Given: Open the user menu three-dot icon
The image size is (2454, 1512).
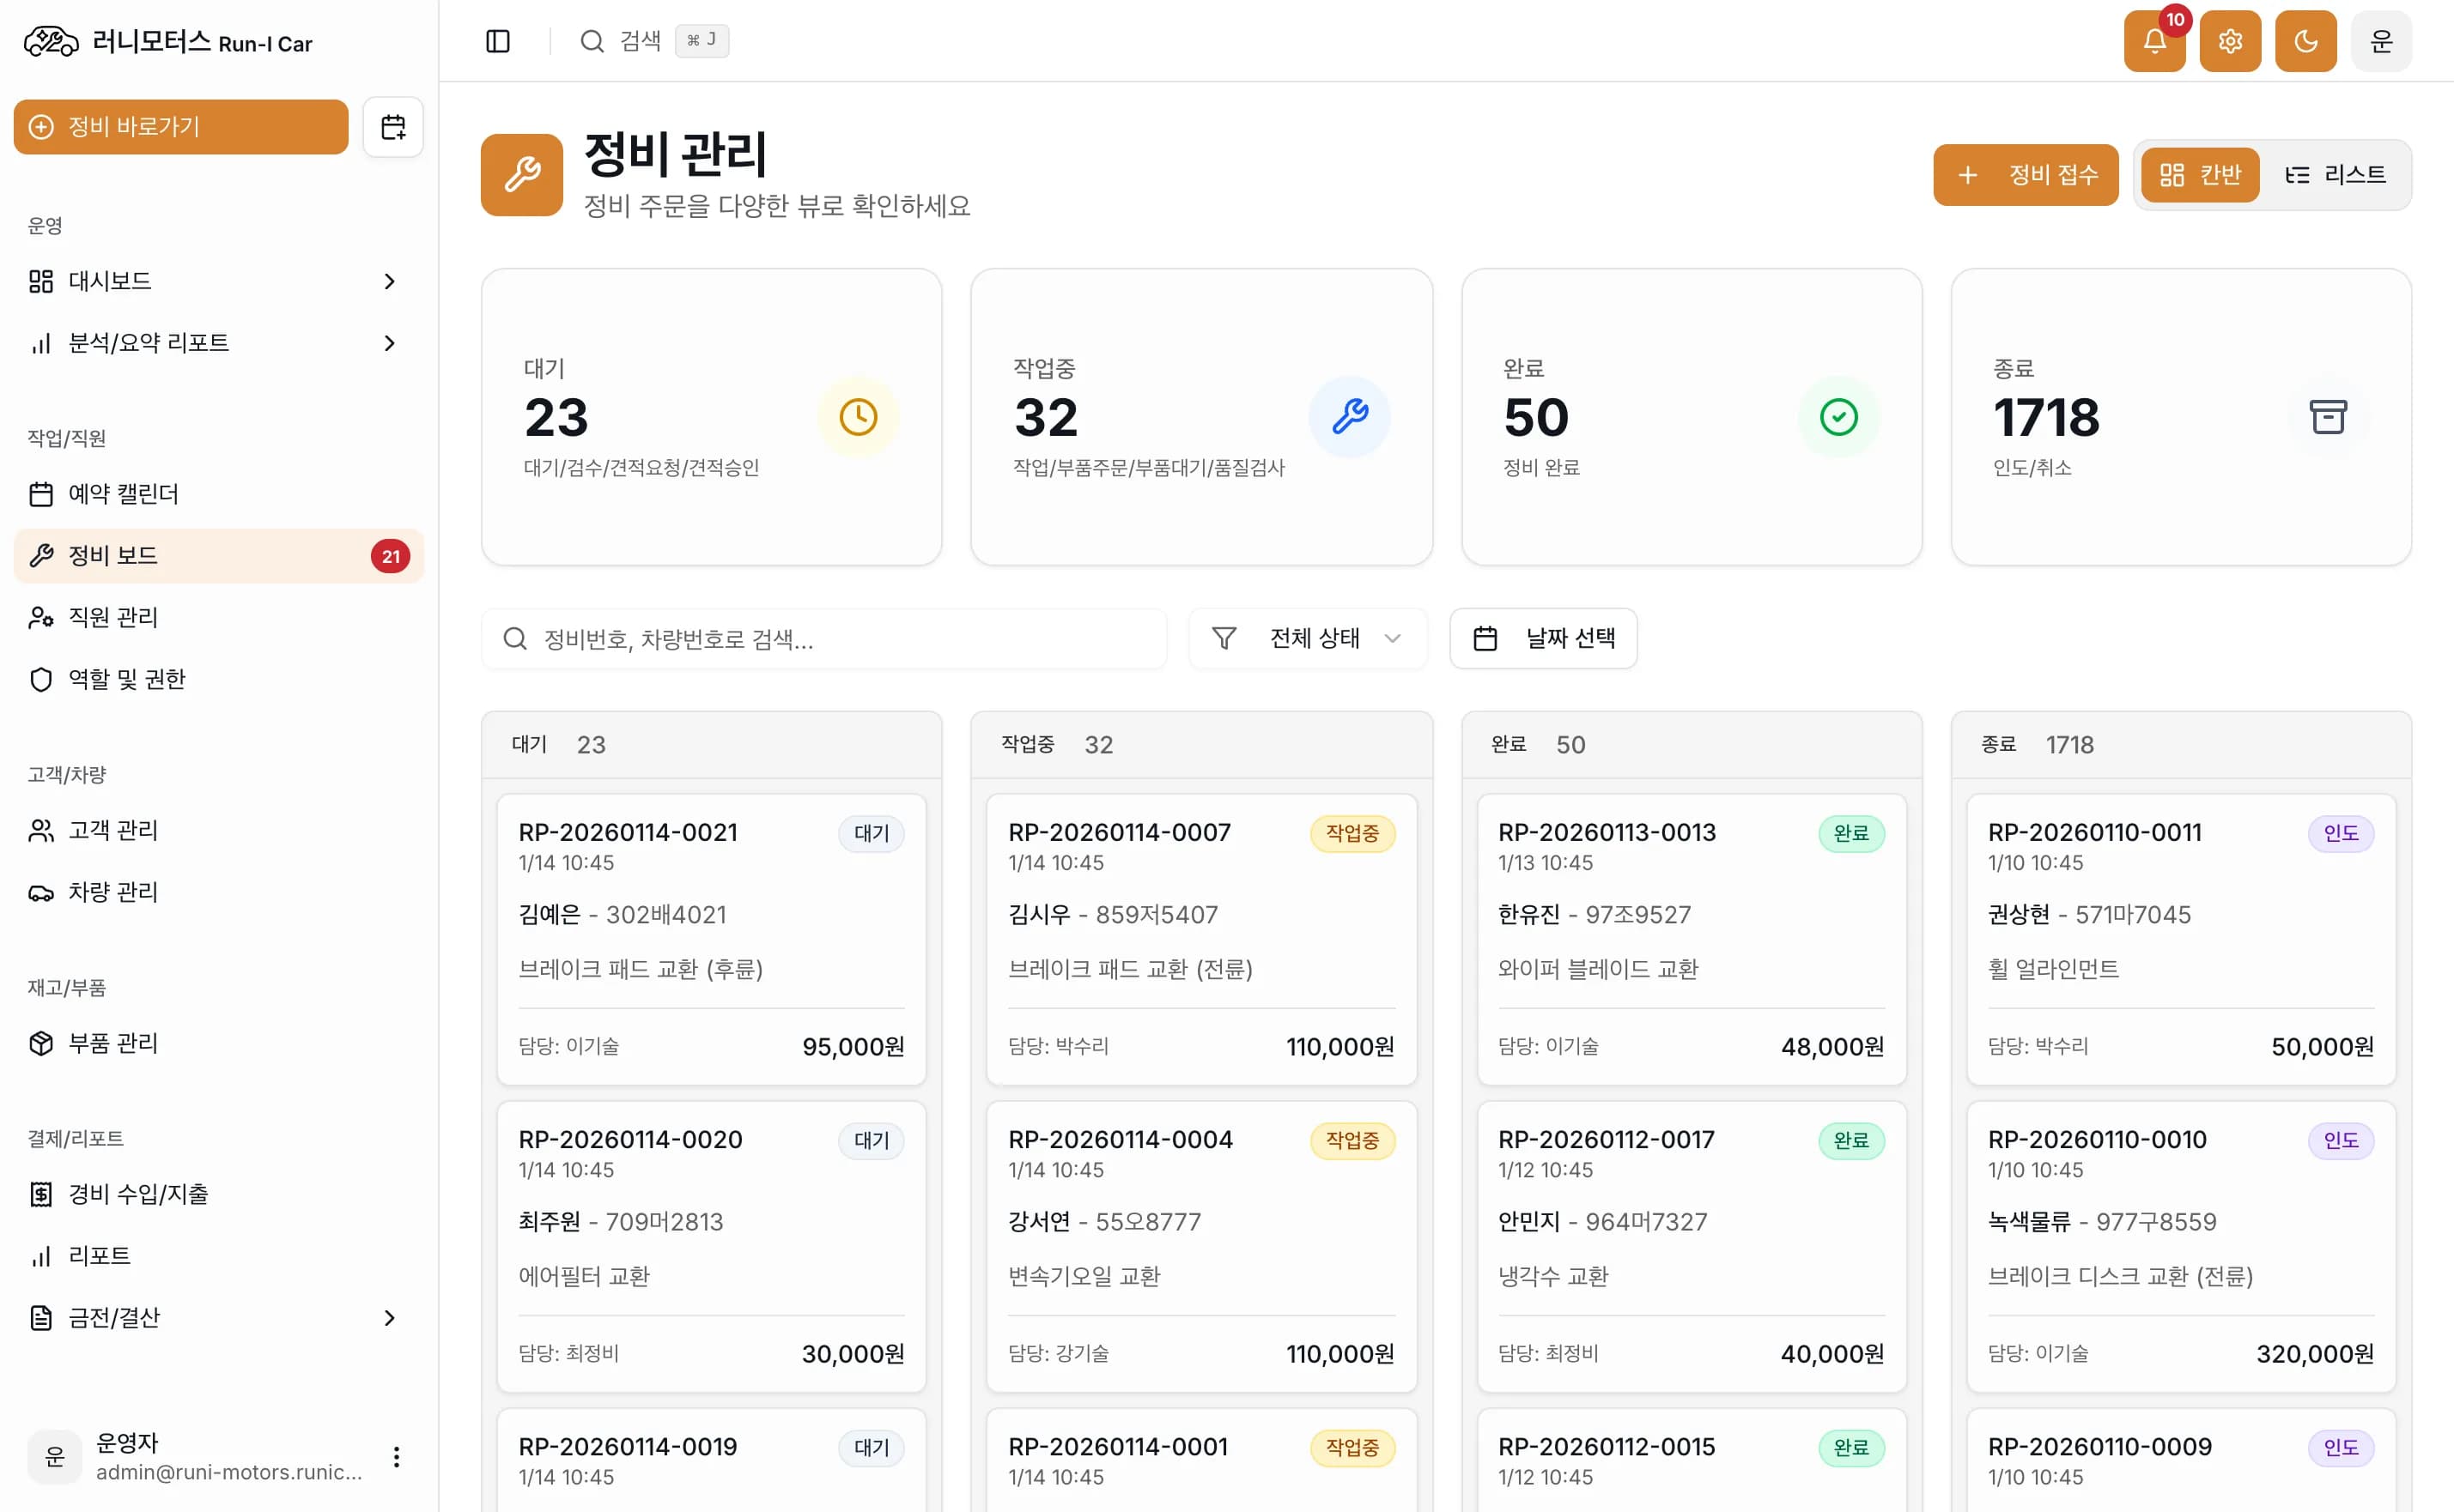Looking at the screenshot, I should coord(396,1456).
